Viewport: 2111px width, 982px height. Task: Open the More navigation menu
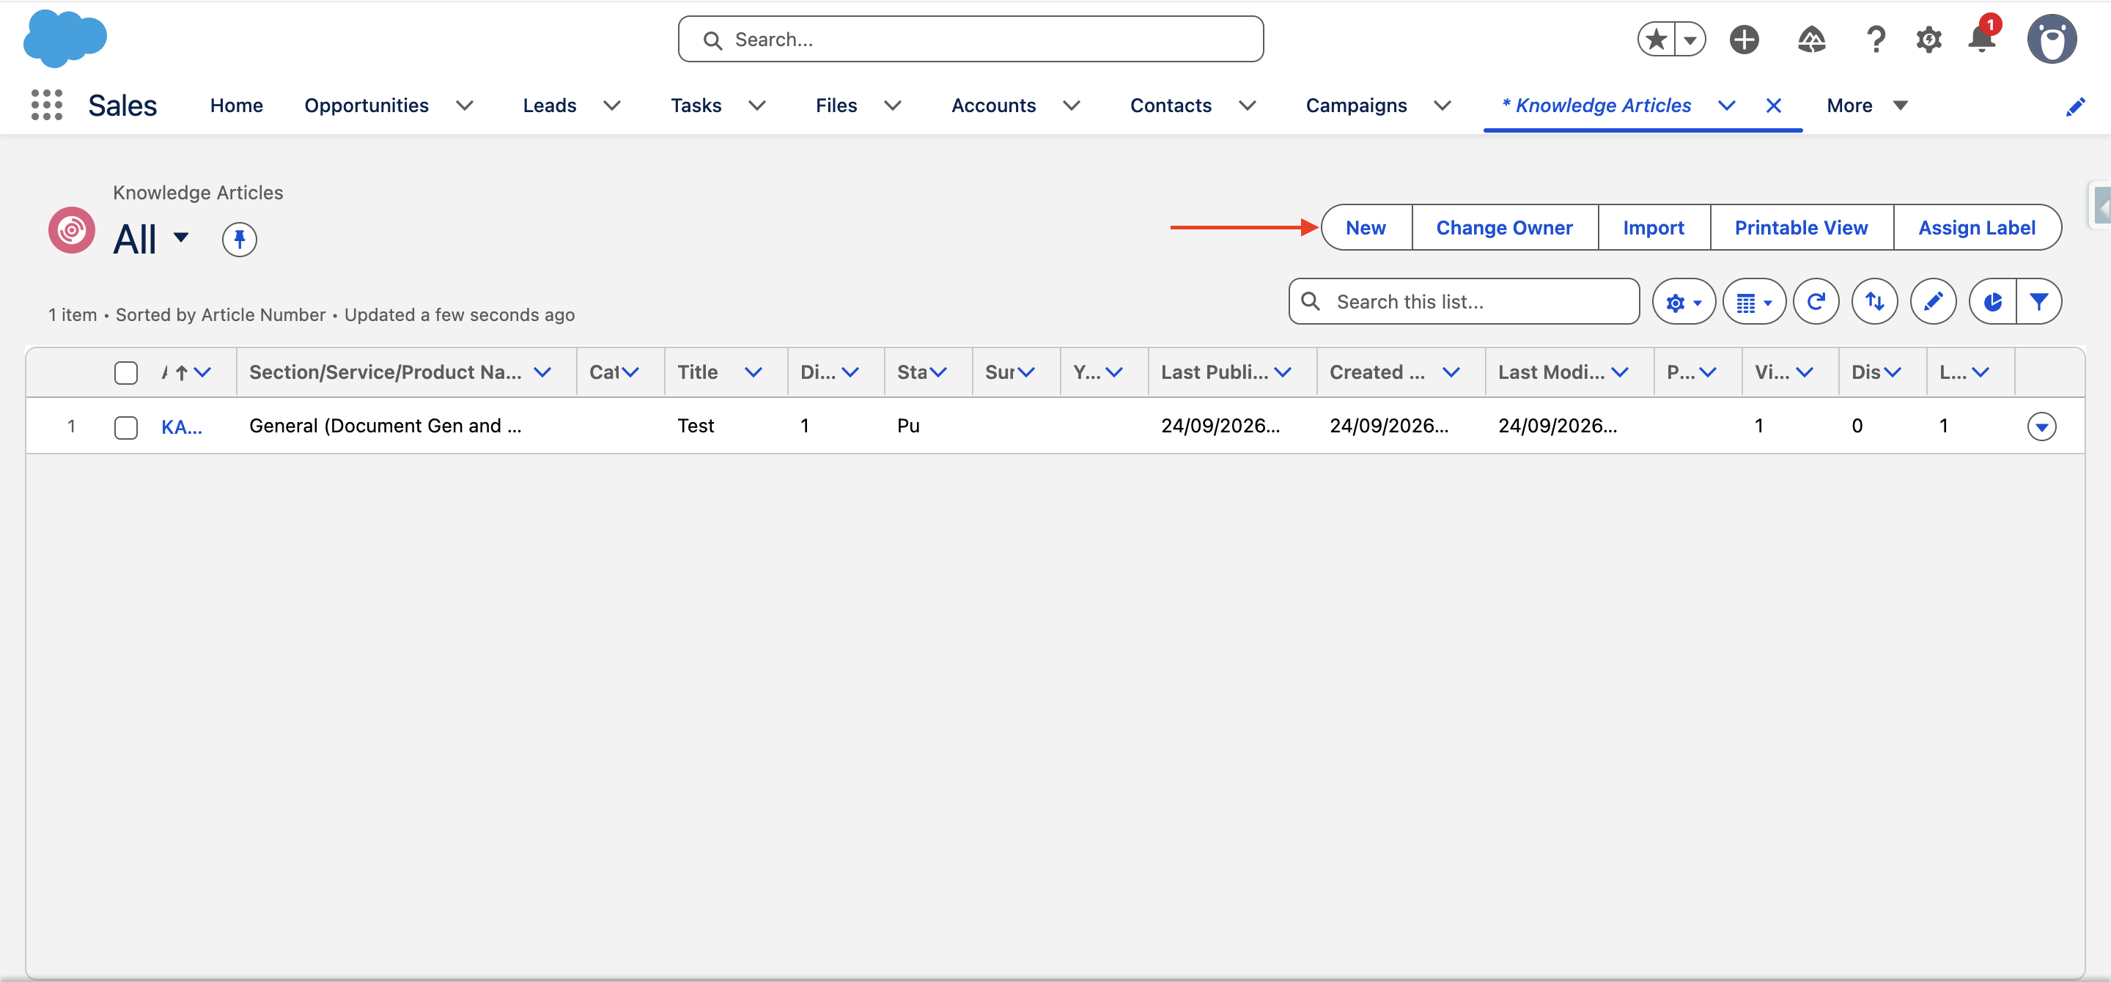tap(1867, 106)
